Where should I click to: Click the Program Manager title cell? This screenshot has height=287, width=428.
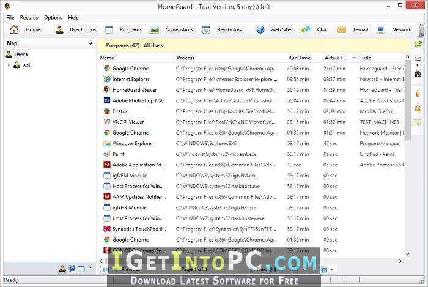tap(380, 143)
